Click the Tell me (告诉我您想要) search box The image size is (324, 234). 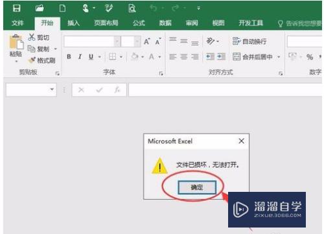click(300, 23)
